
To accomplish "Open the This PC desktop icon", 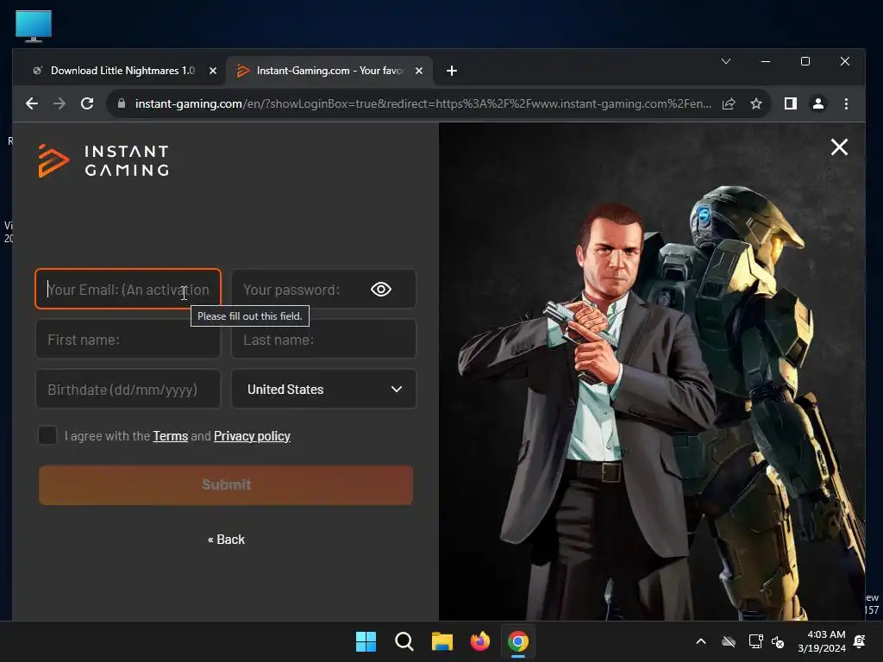I will tap(34, 27).
